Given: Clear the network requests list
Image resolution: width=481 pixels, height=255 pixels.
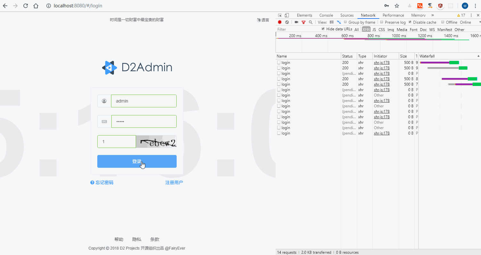Looking at the screenshot, I should (287, 22).
